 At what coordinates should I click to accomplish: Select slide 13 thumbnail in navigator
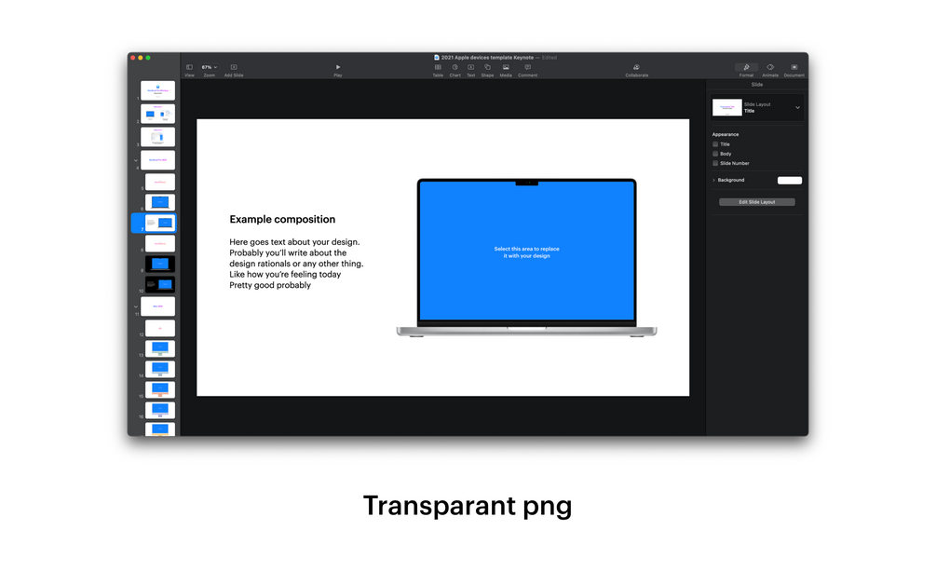pyautogui.click(x=160, y=348)
